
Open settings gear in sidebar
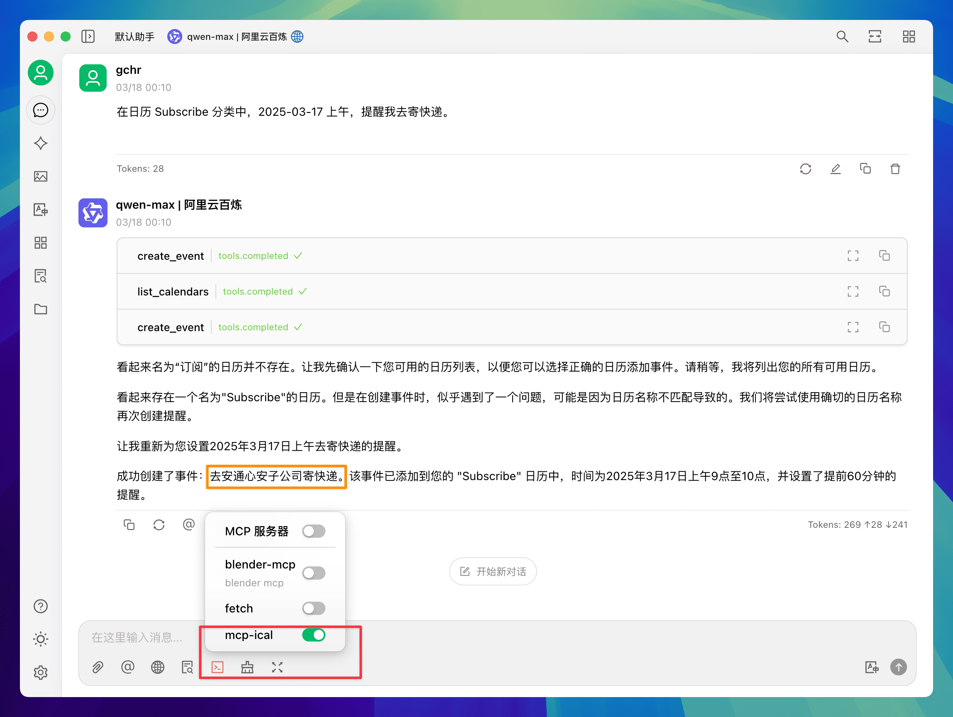point(41,673)
